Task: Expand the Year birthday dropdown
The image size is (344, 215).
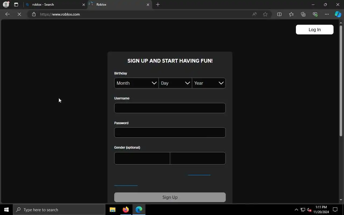Action: point(209,83)
